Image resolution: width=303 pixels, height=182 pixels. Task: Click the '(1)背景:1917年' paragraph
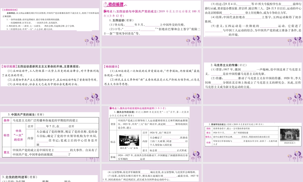click(x=253, y=72)
